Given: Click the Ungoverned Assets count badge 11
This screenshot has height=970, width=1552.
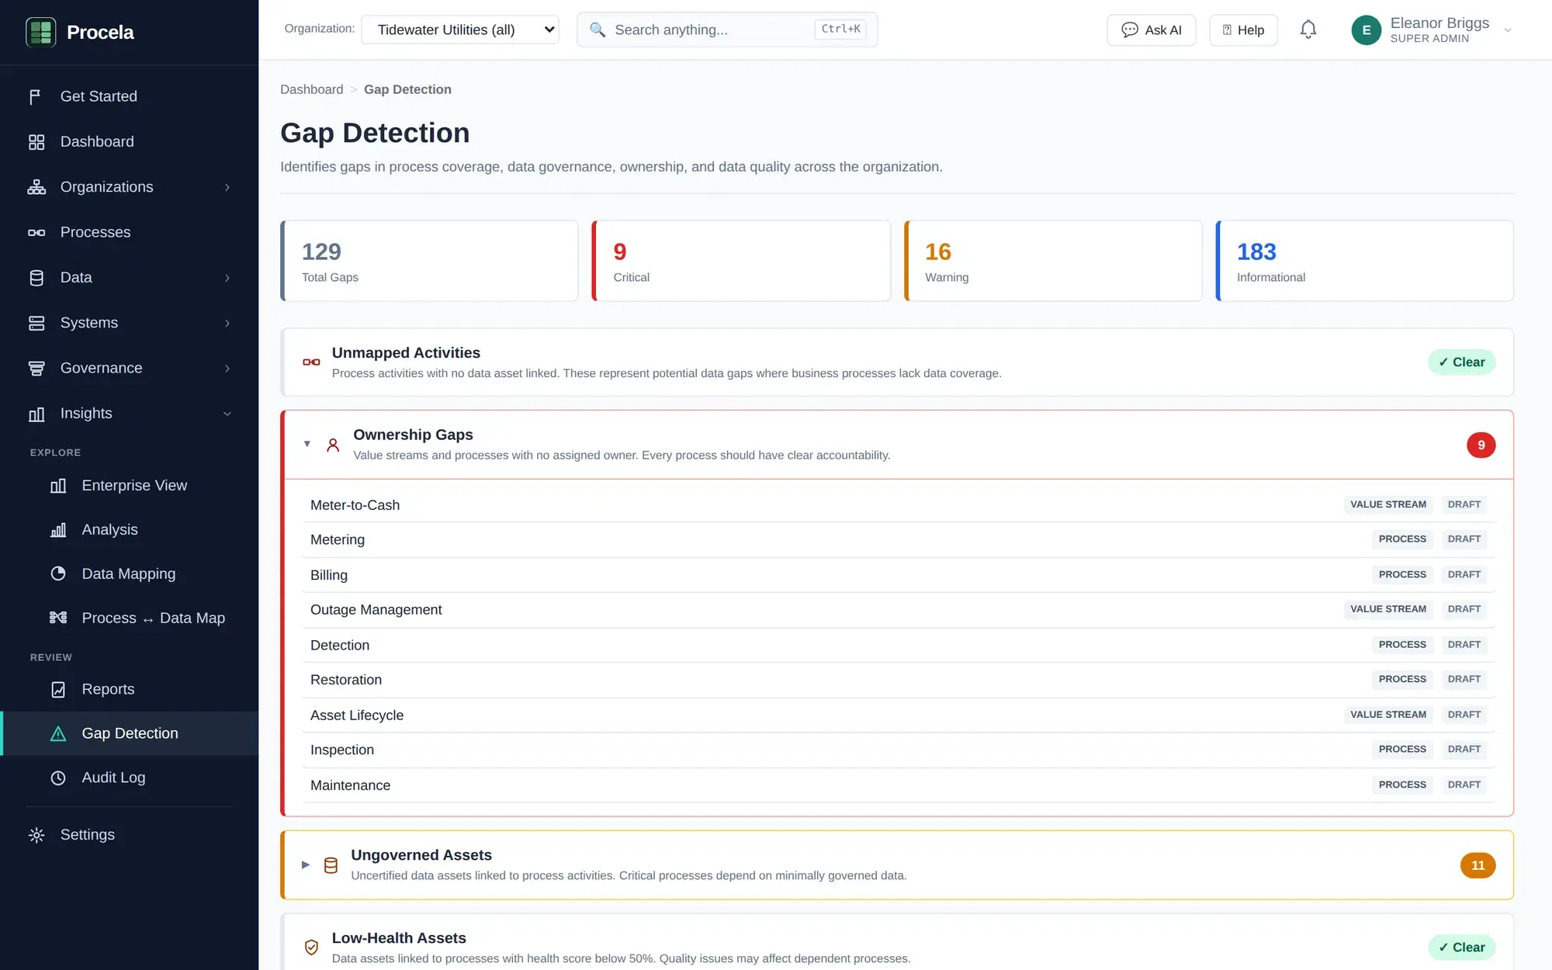Looking at the screenshot, I should click(x=1478, y=865).
